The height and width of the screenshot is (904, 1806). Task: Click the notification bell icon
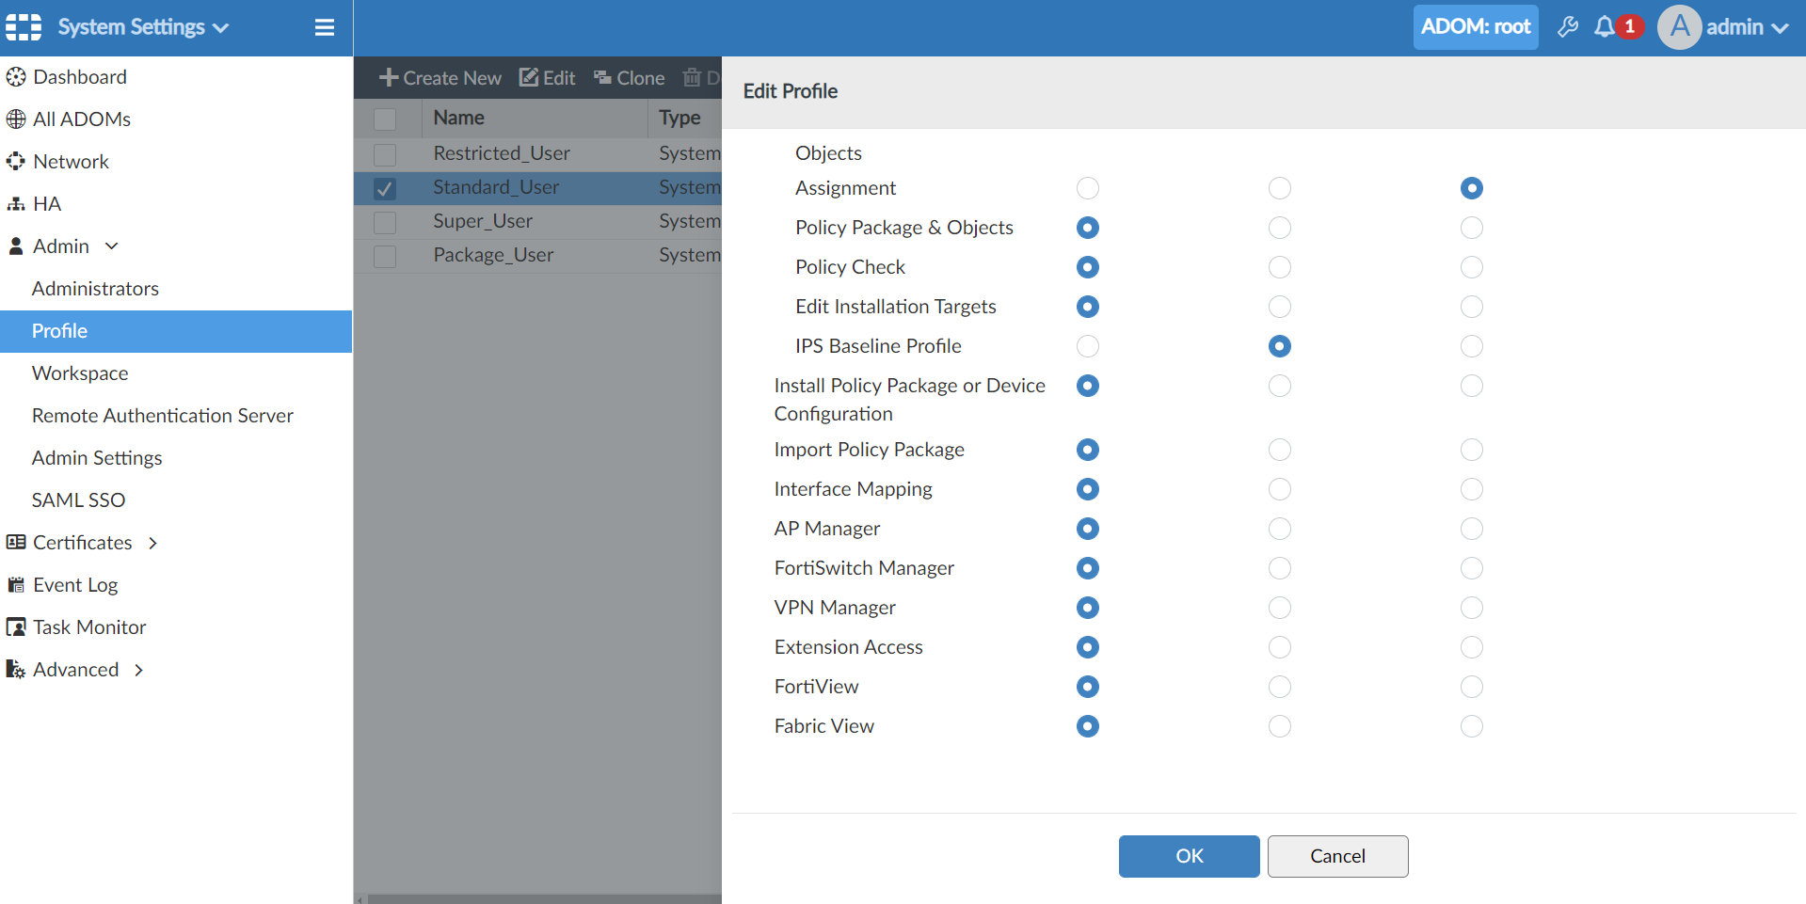[1604, 27]
